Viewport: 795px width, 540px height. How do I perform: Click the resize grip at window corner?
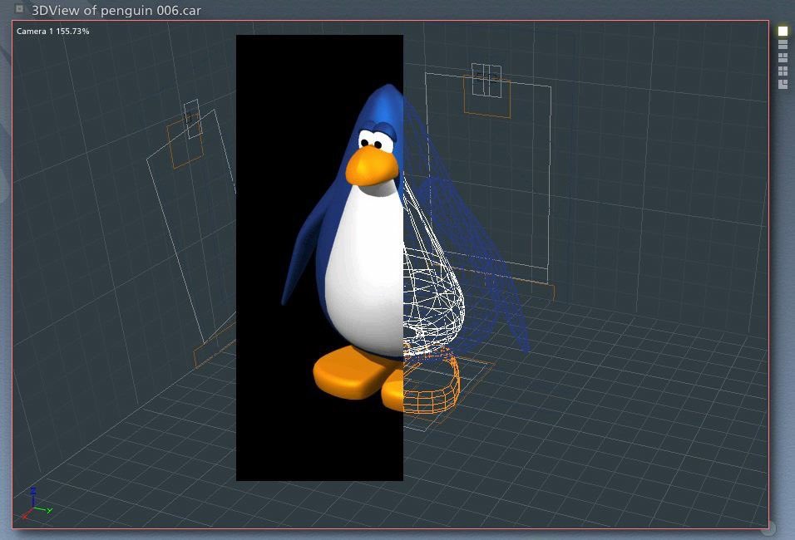click(770, 528)
